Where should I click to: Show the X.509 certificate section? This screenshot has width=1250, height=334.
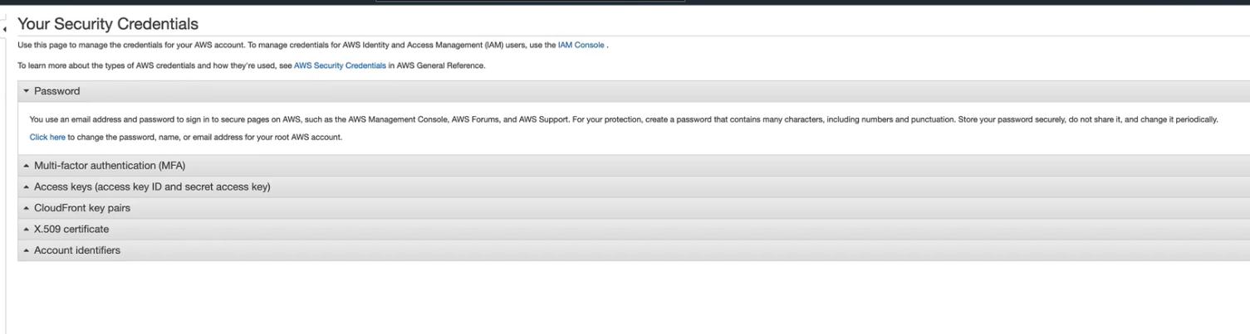tap(71, 230)
